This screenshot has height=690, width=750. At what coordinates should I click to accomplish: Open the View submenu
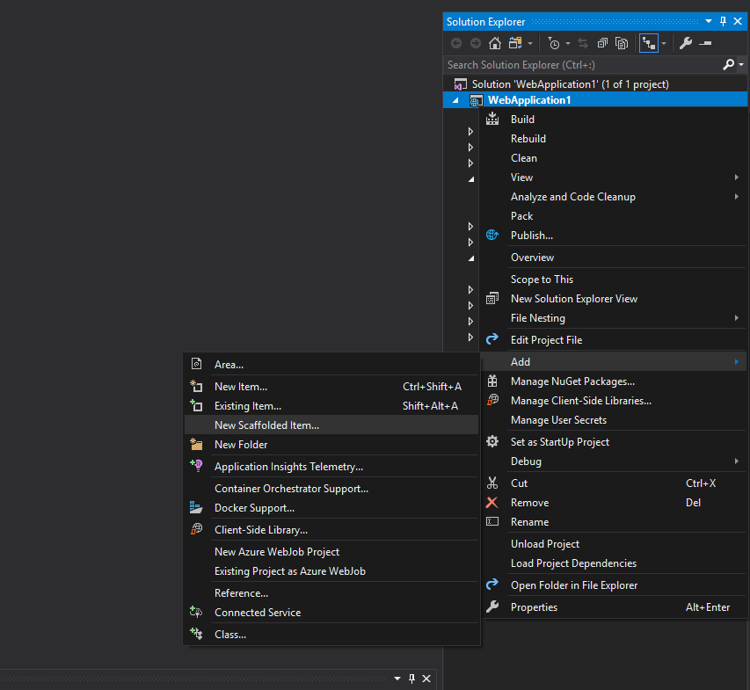coord(615,178)
